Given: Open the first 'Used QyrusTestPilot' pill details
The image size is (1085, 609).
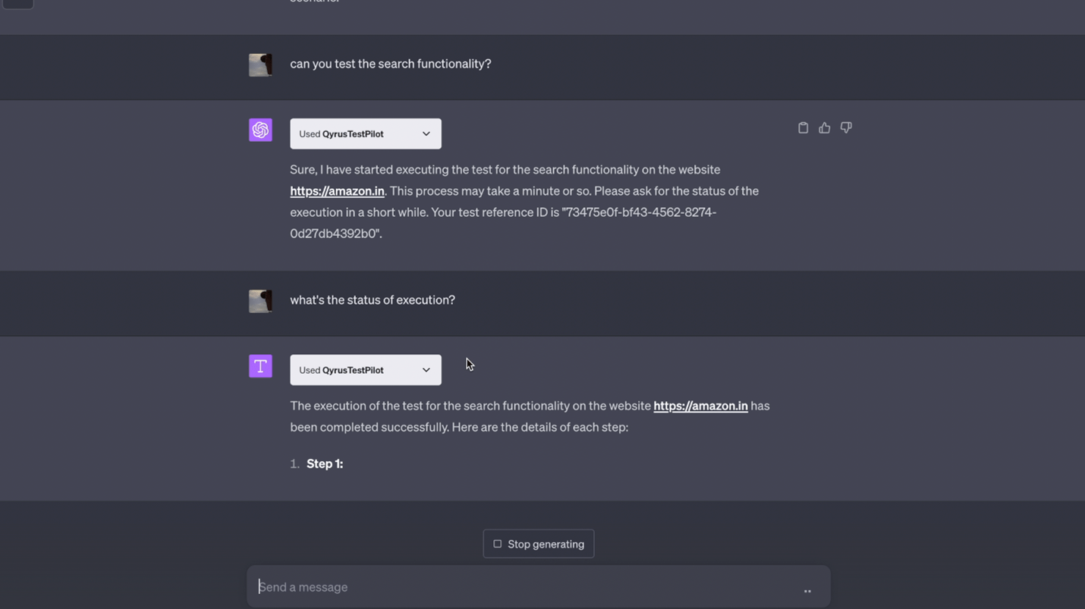Looking at the screenshot, I should click(x=365, y=133).
